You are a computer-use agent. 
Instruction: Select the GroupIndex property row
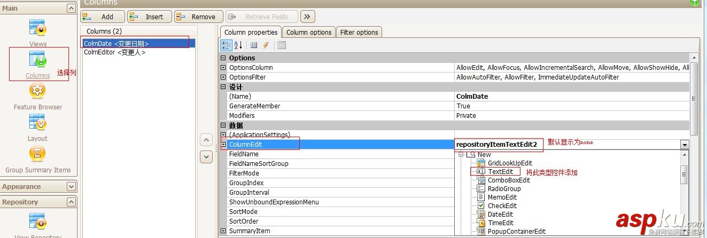point(341,183)
